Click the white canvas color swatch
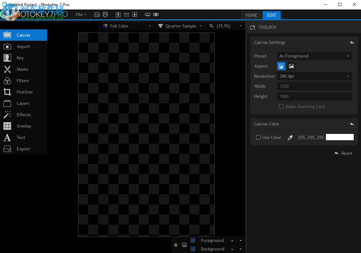Viewport: 361px width, 253px height. coord(340,137)
